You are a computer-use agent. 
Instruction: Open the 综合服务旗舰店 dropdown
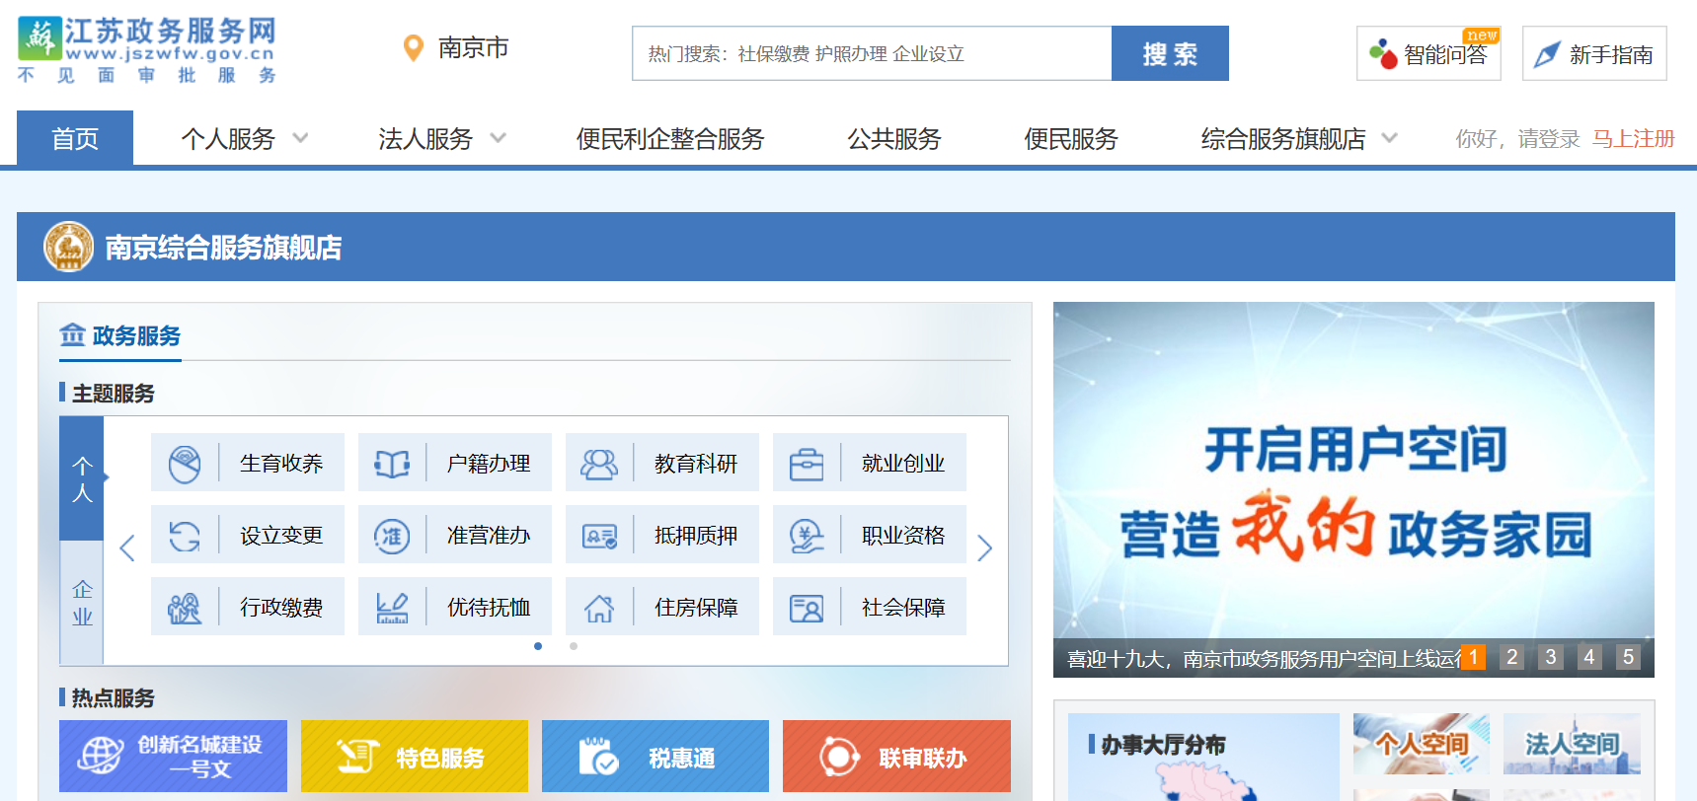pos(1389,138)
